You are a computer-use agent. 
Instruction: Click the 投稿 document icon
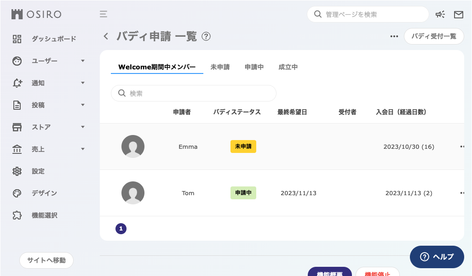point(17,105)
